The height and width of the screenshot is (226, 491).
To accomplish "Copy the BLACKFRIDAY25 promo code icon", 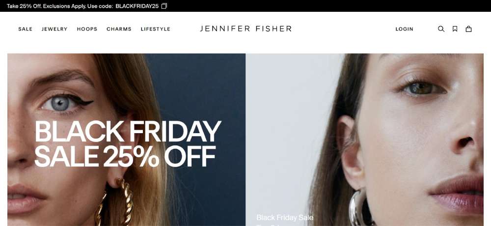I will tap(164, 6).
